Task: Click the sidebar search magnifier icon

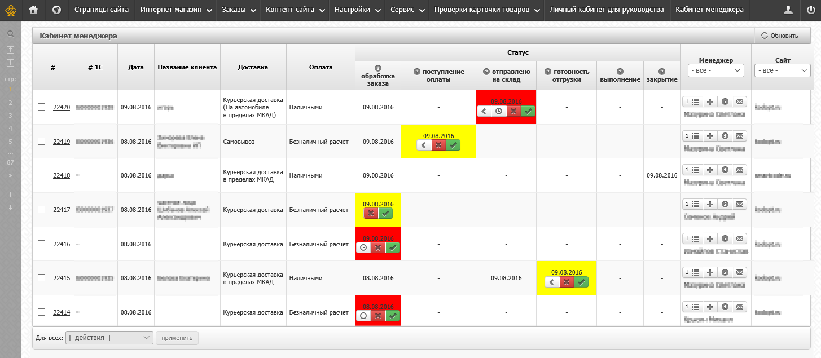Action: [10, 34]
